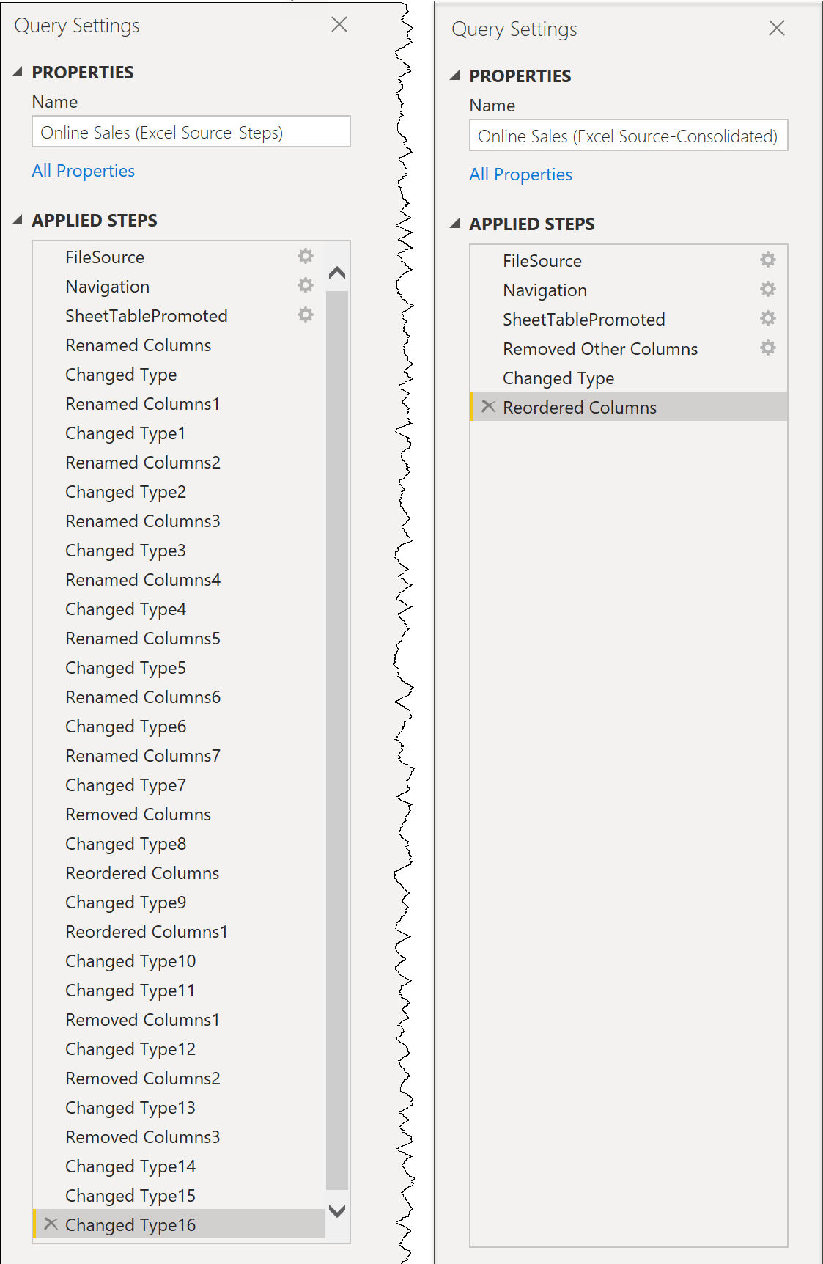Screen dimensions: 823x1264
Task: Click the applied steps scrollbar thumb
Action: tap(337, 741)
